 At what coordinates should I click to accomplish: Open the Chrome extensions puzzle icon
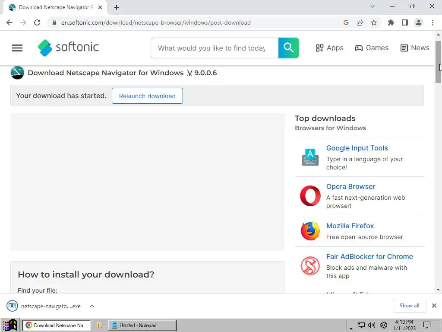pyautogui.click(x=391, y=22)
